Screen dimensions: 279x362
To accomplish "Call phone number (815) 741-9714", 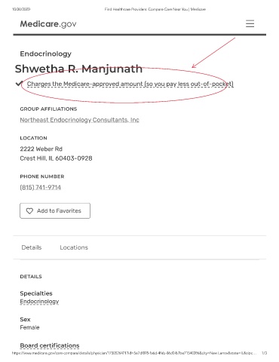I will [41, 187].
